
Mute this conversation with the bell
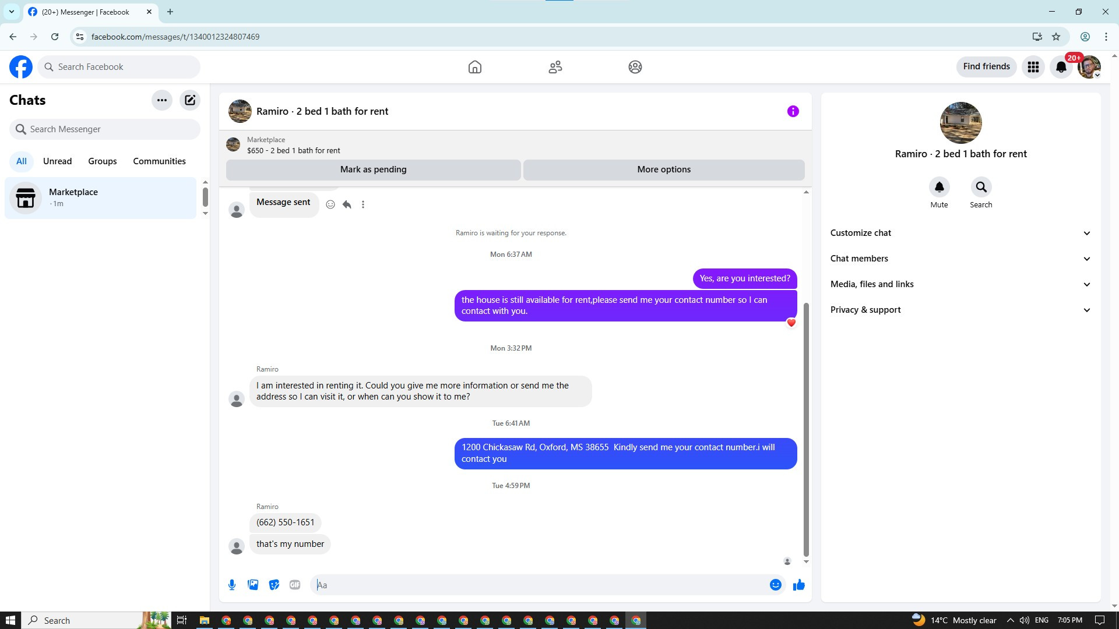(x=939, y=188)
